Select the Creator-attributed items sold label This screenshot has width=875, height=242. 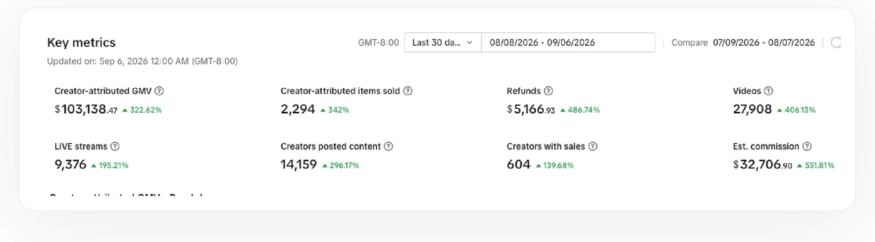[341, 91]
